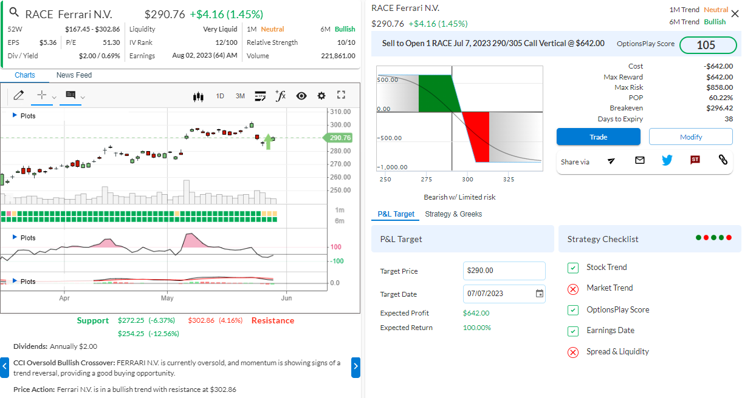Click the green up arrow on the chart
Viewport: 742px width, 398px height.
[x=268, y=143]
